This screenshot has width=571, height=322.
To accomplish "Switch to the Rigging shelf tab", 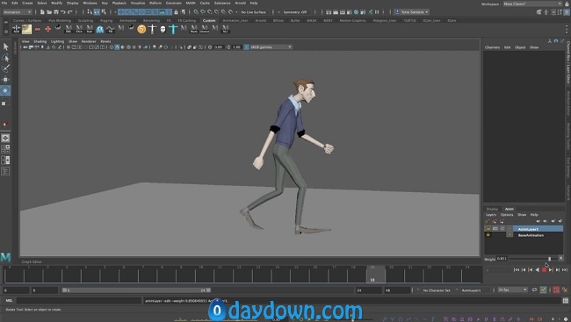I will [106, 20].
